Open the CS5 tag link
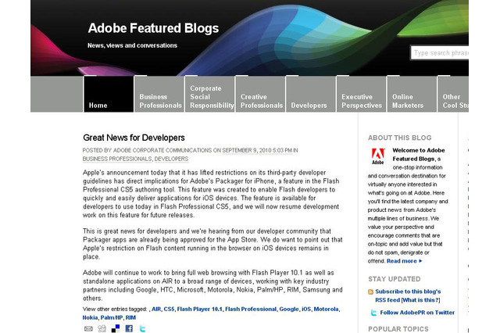This screenshot has height=333, width=500. pos(169,309)
